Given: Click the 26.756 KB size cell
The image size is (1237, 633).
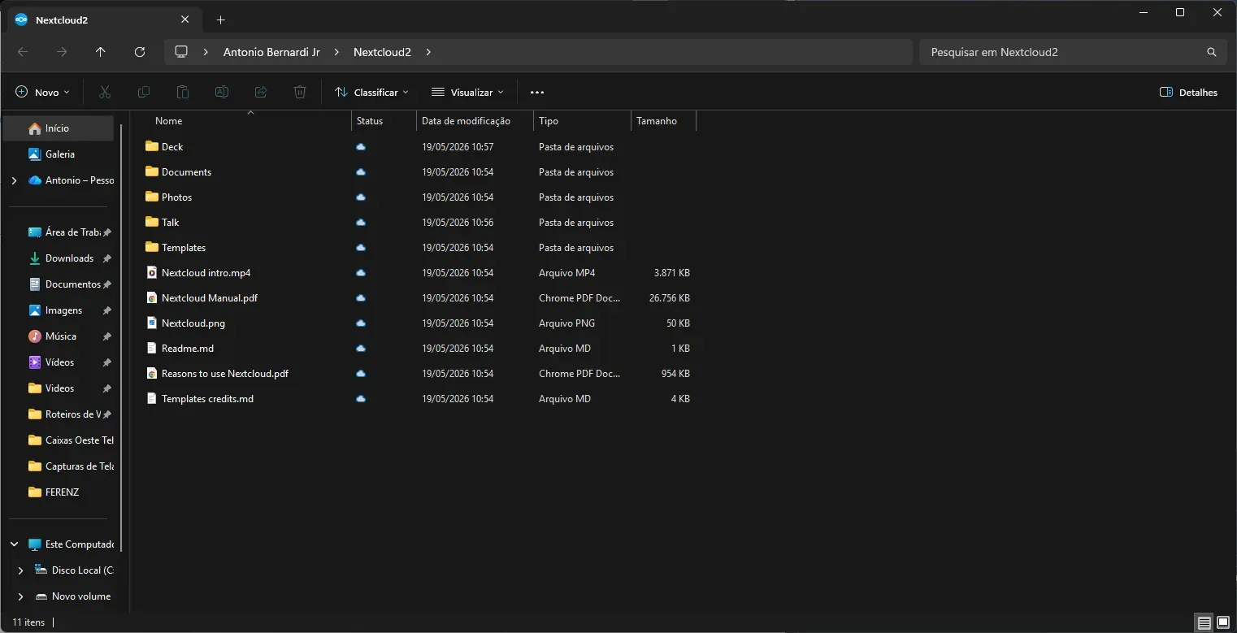Looking at the screenshot, I should pyautogui.click(x=670, y=298).
